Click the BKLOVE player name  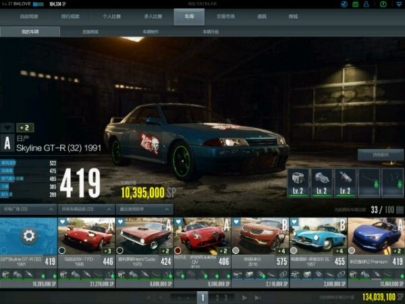click(x=22, y=4)
